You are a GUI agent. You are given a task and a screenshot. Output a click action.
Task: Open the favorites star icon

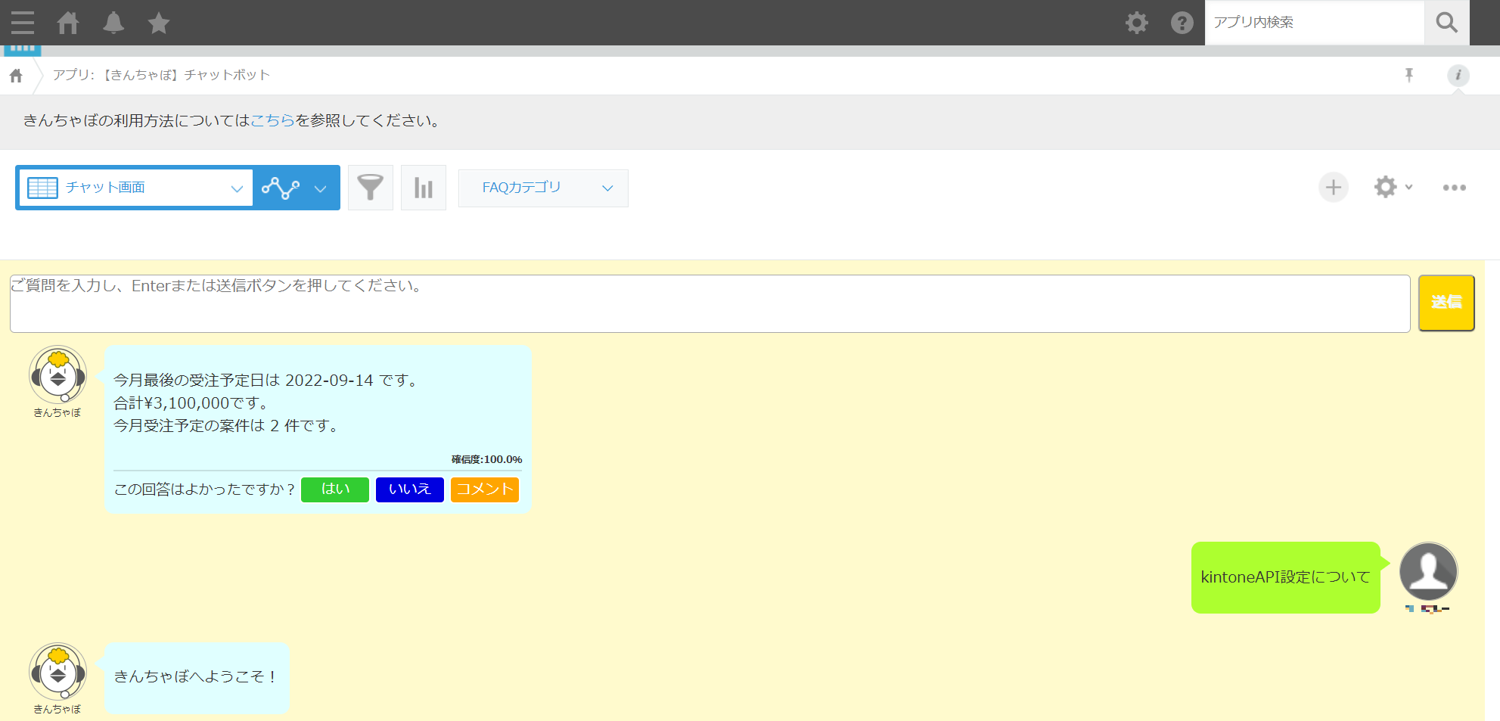(159, 23)
